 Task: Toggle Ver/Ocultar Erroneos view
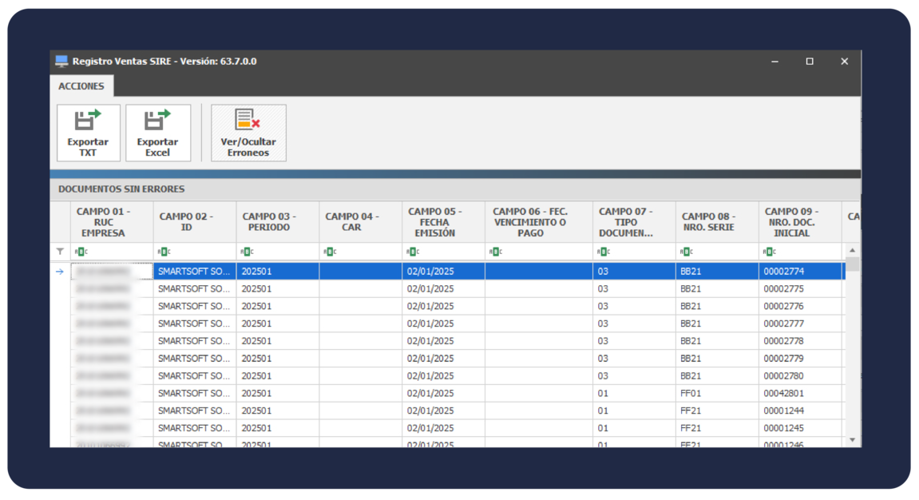pos(248,133)
